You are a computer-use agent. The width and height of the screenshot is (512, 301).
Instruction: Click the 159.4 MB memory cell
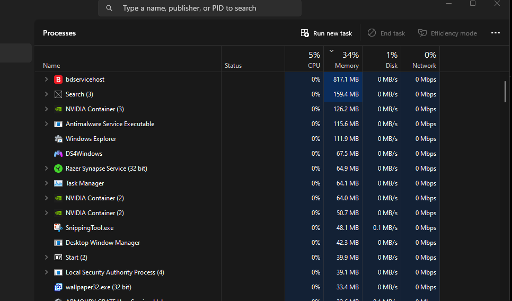343,94
